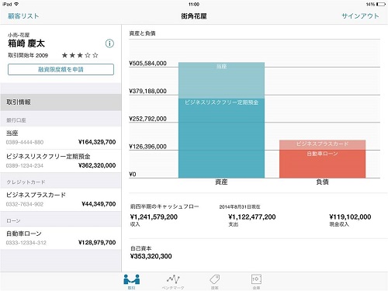Tap the ¥128,979,700 loan balance

(97, 242)
